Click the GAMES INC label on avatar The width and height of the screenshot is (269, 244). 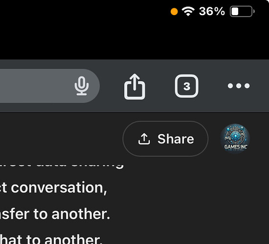pyautogui.click(x=236, y=147)
